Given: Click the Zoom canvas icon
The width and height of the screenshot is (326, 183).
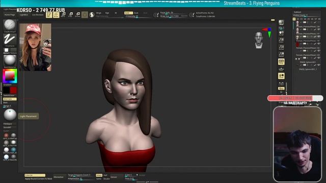Looking at the screenshot, I should click(x=281, y=40).
